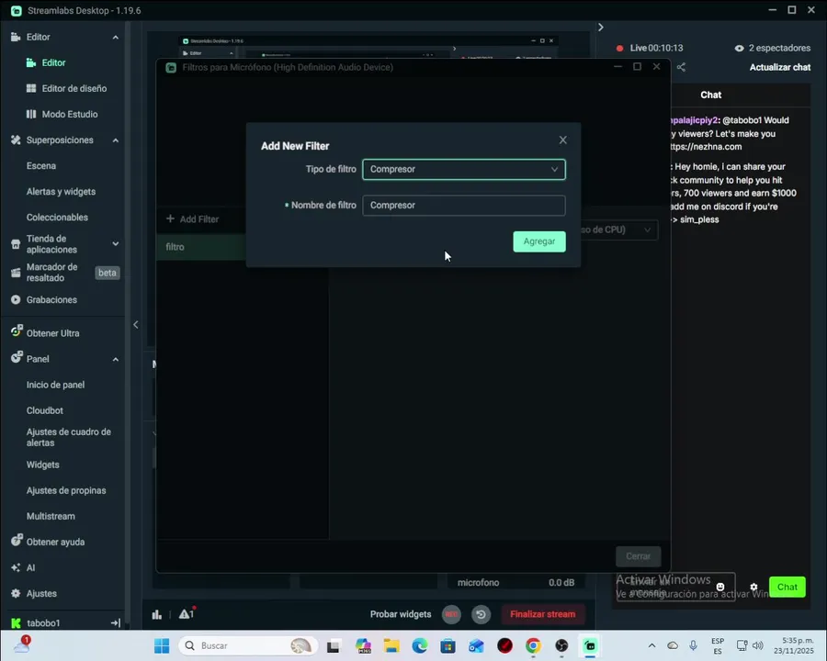The image size is (827, 661).
Task: Open the performance stats bar-chart icon
Action: point(156,614)
